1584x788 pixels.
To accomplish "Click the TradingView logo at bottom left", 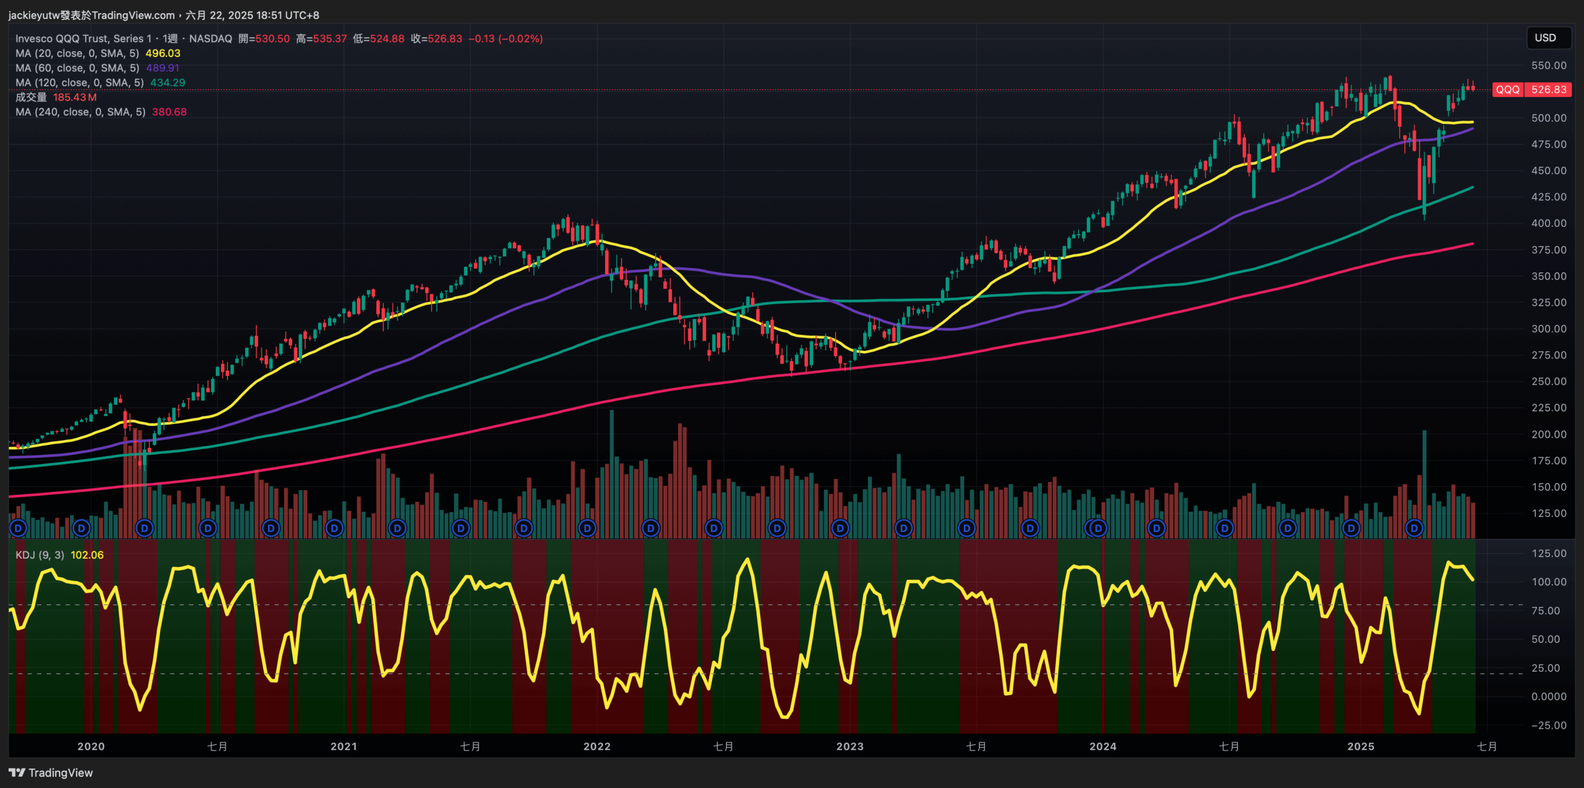I will (x=51, y=773).
